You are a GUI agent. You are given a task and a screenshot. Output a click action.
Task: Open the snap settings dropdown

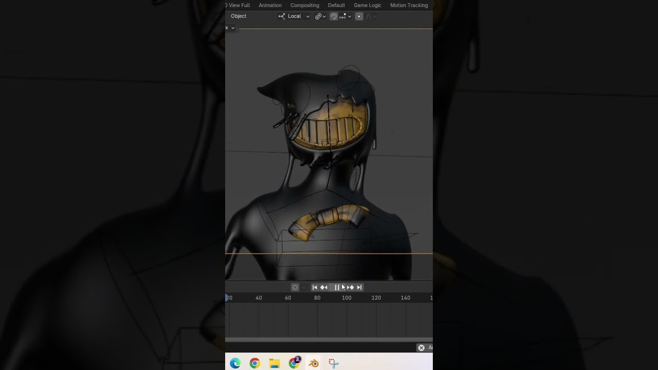(x=345, y=16)
